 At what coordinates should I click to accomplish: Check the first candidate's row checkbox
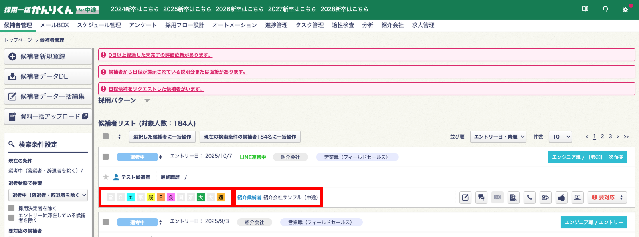point(106,157)
